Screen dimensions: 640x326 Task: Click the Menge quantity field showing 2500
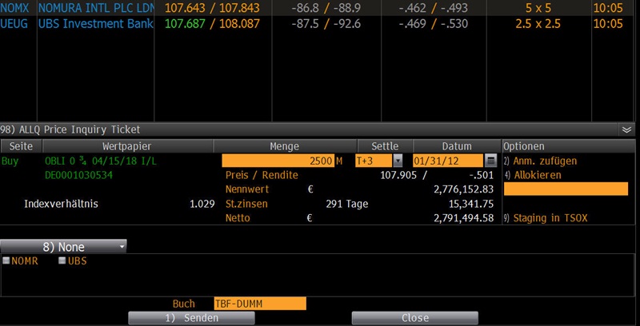278,161
